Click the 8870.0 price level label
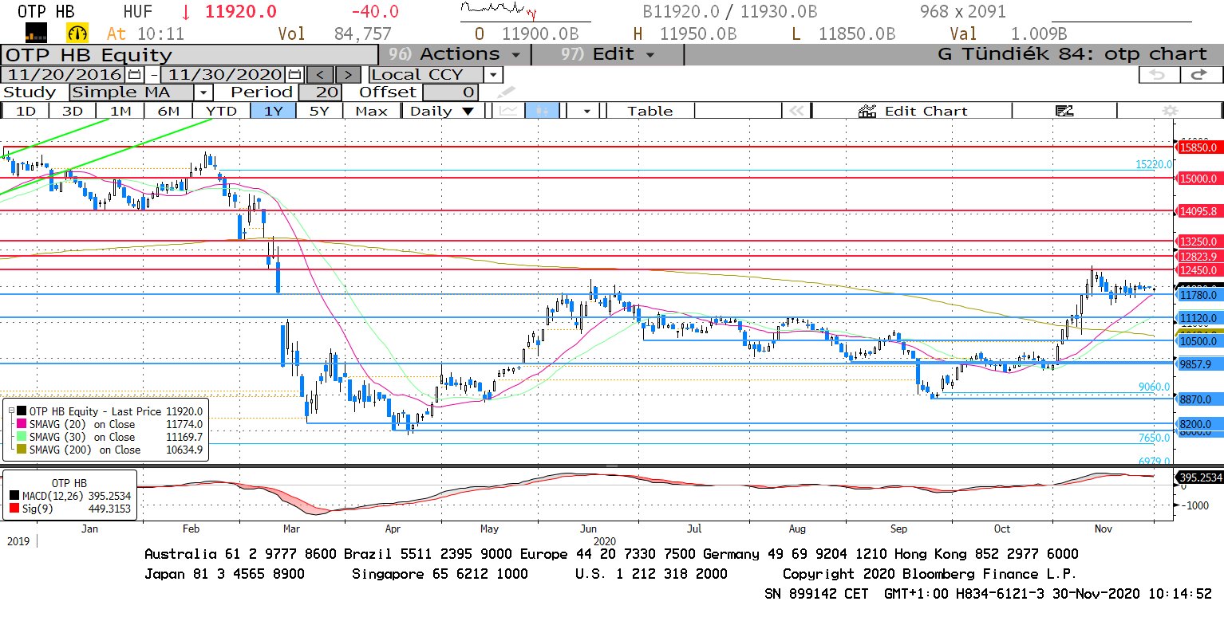 click(x=1198, y=399)
